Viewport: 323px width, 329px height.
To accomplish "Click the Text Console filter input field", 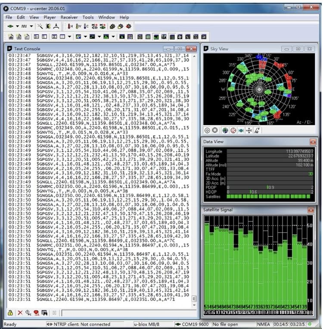I will [128, 313].
